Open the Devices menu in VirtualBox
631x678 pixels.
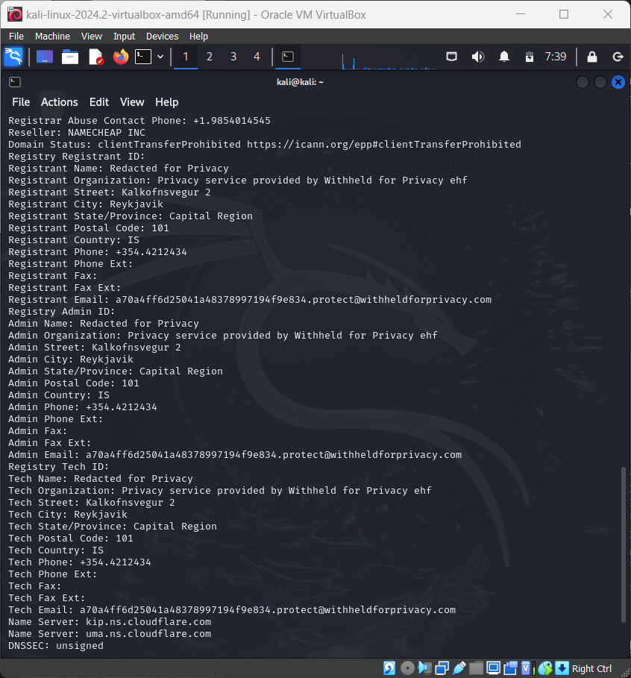point(161,36)
